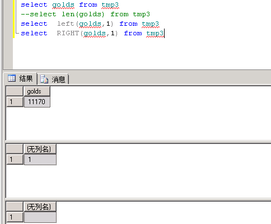Click the first (无列名) column header
Screen dimensions: 271x224
click(x=40, y=149)
